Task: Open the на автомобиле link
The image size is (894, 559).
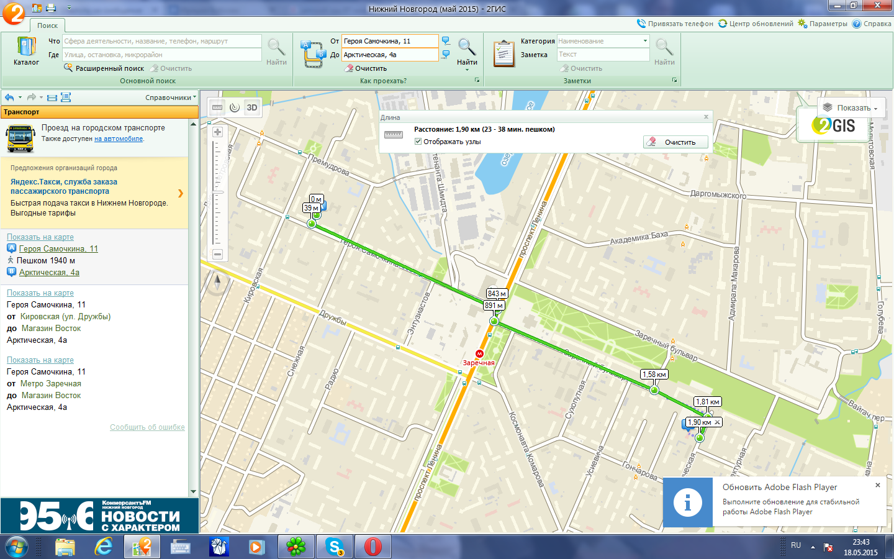Action: click(x=119, y=139)
